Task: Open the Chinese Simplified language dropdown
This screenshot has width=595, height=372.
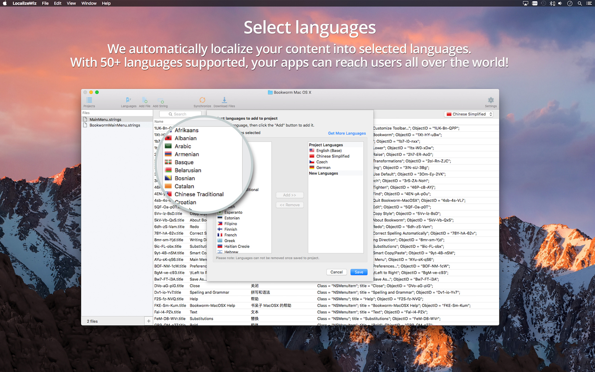Action: coord(469,114)
